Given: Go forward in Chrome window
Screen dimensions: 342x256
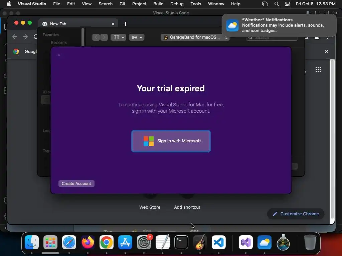Looking at the screenshot, I should 25,37.
